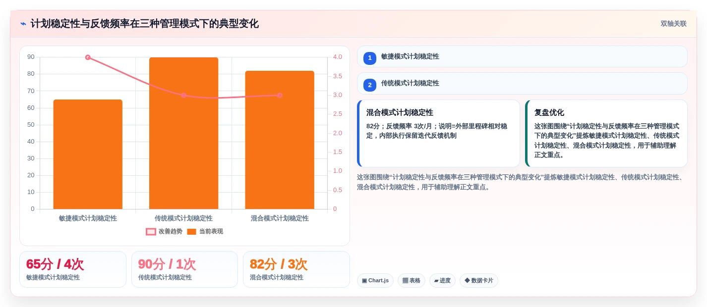
Task: Toggle the 当前表现 legend swatch
Action: pyautogui.click(x=191, y=232)
